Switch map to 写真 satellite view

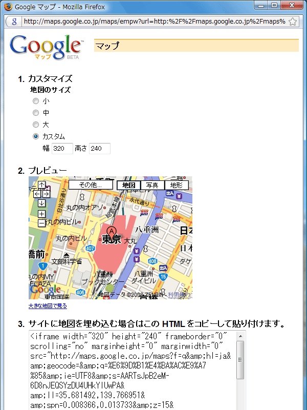point(152,185)
